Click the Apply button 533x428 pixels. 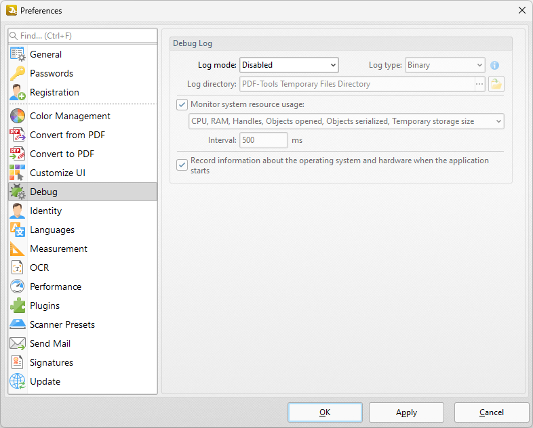[x=407, y=412]
